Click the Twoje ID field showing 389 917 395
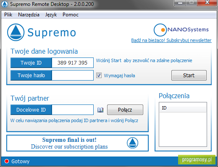Screen dimensions: 218x167 click(73, 63)
